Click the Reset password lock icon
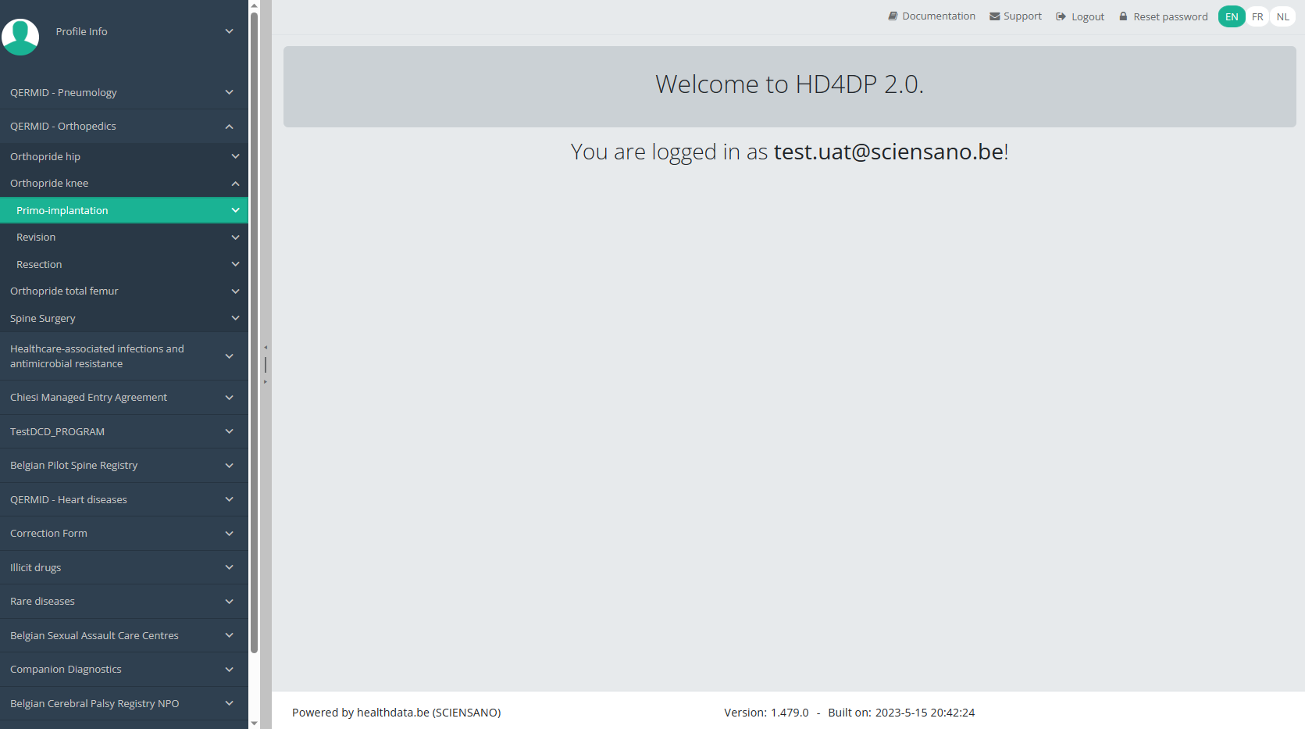This screenshot has width=1305, height=729. pos(1123,16)
